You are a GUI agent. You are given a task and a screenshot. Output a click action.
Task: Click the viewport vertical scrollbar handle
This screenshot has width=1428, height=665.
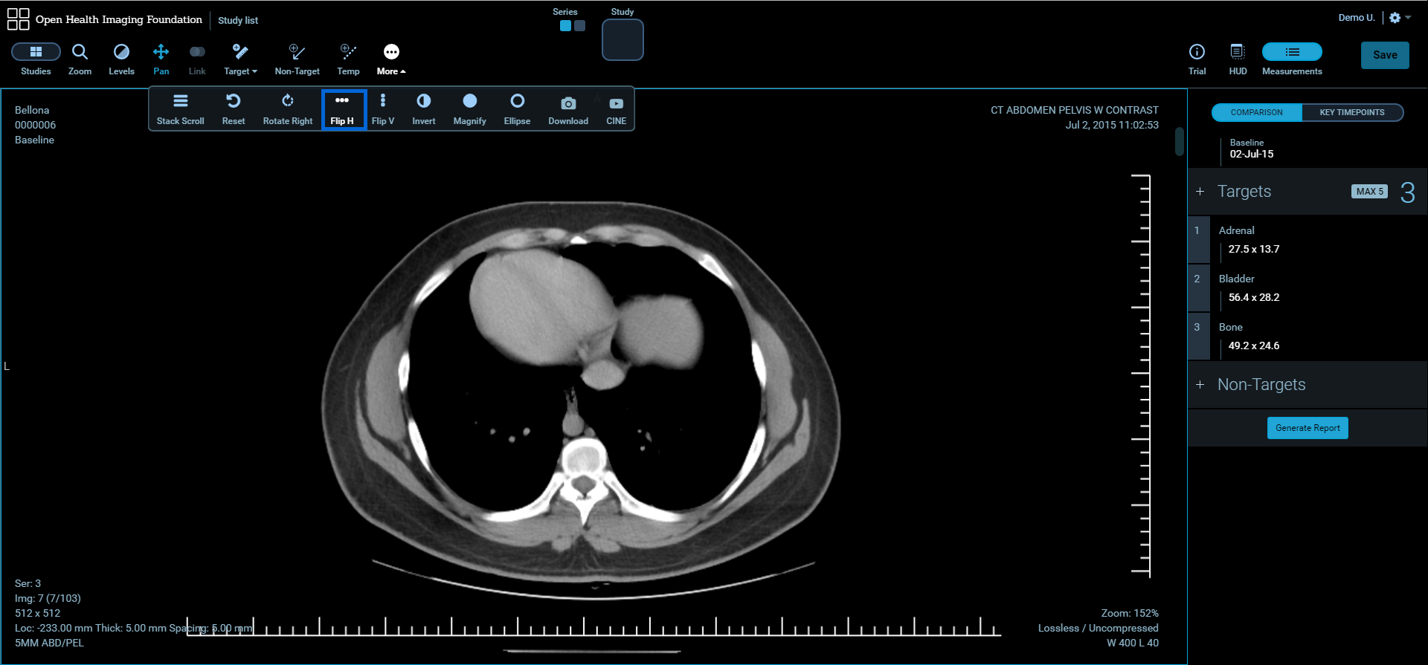pos(1179,141)
